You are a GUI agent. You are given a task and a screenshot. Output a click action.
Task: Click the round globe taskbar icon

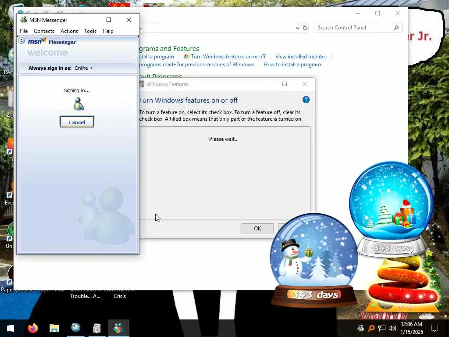pyautogui.click(x=75, y=328)
